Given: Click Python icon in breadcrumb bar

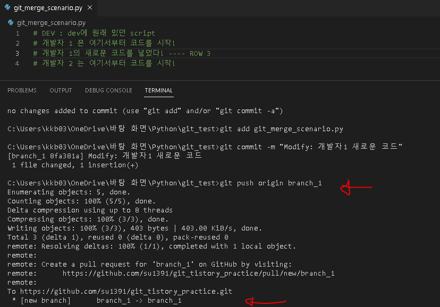Looking at the screenshot, I should click(11, 22).
